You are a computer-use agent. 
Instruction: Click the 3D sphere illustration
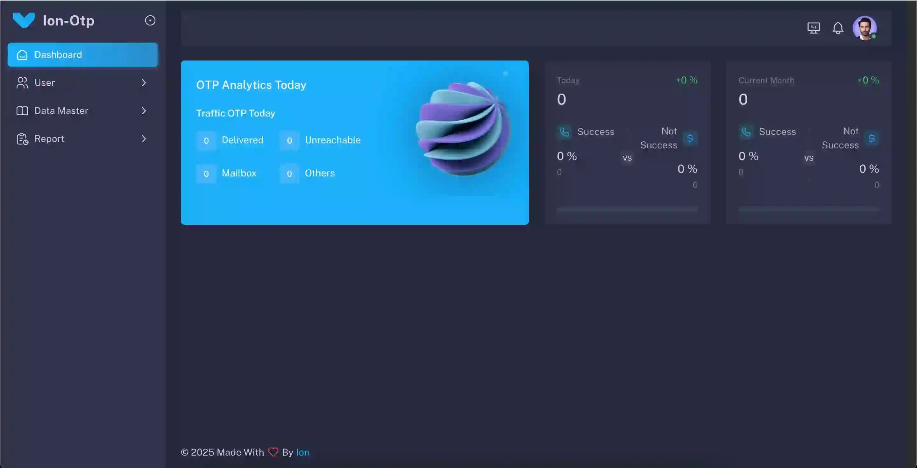(463, 128)
